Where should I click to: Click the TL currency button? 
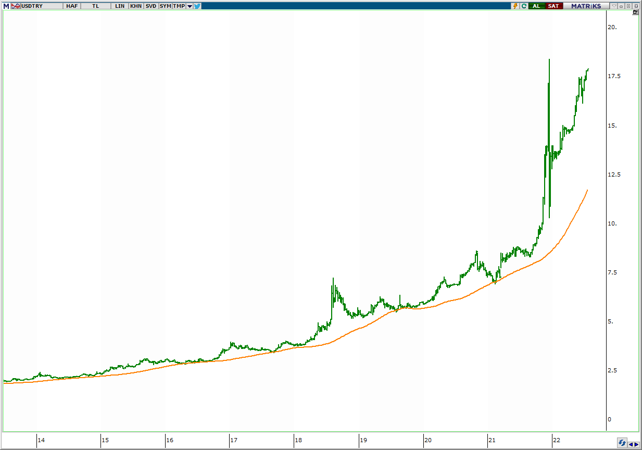click(96, 6)
